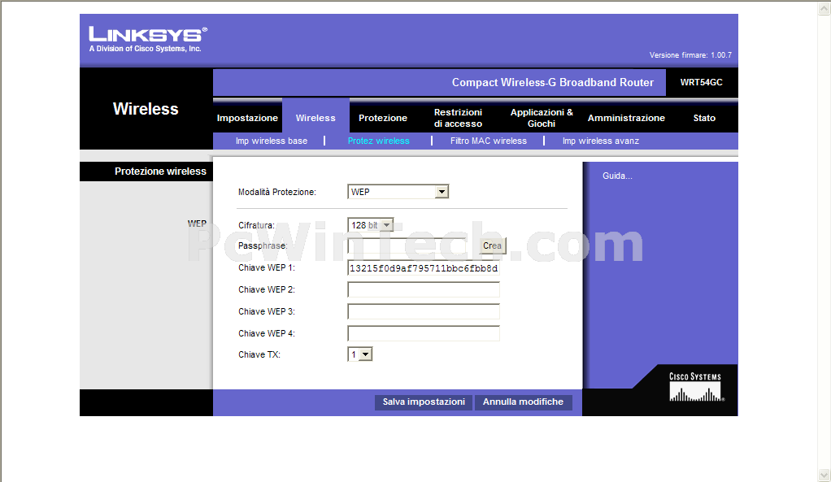Open the Stato tab
The height and width of the screenshot is (482, 831).
(704, 118)
